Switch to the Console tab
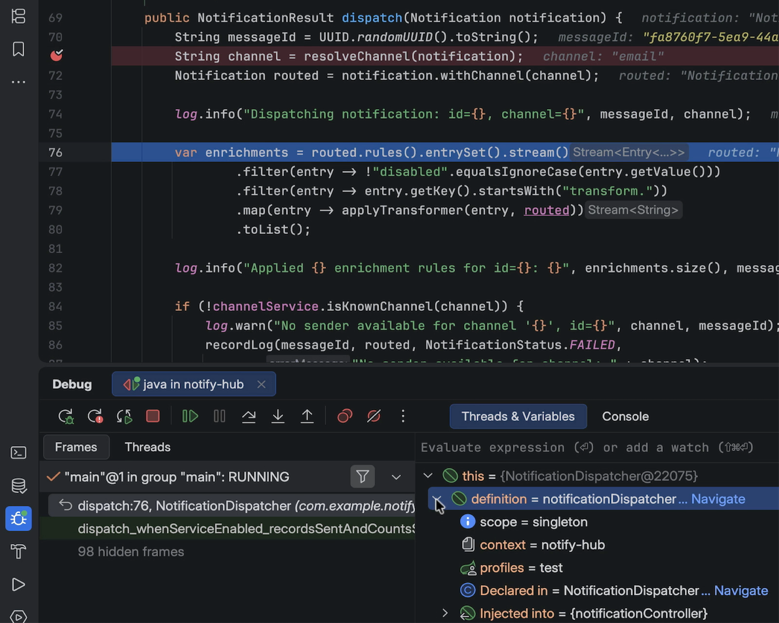This screenshot has width=779, height=623. 626,416
